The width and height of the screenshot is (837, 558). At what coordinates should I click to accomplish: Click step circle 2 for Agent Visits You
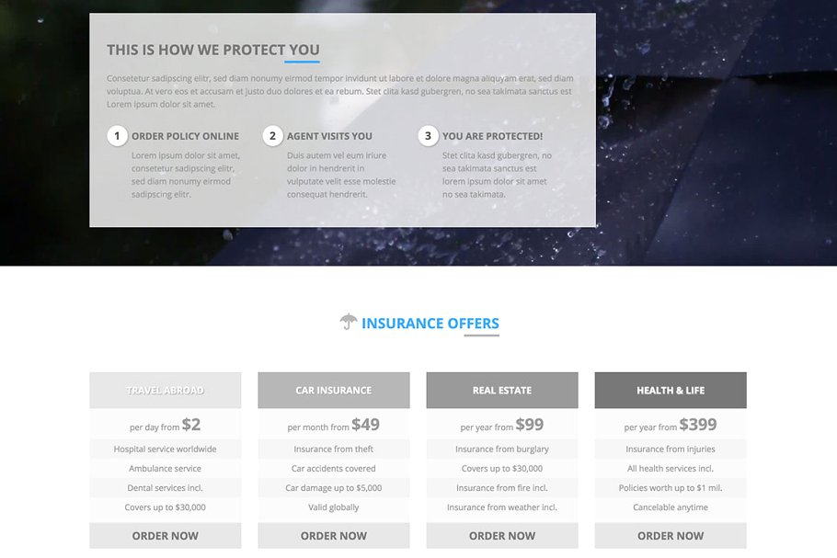273,135
